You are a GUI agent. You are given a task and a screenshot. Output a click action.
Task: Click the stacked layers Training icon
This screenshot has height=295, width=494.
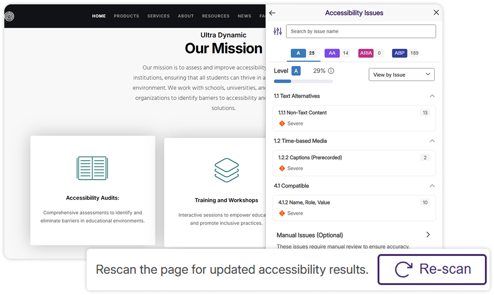click(227, 170)
